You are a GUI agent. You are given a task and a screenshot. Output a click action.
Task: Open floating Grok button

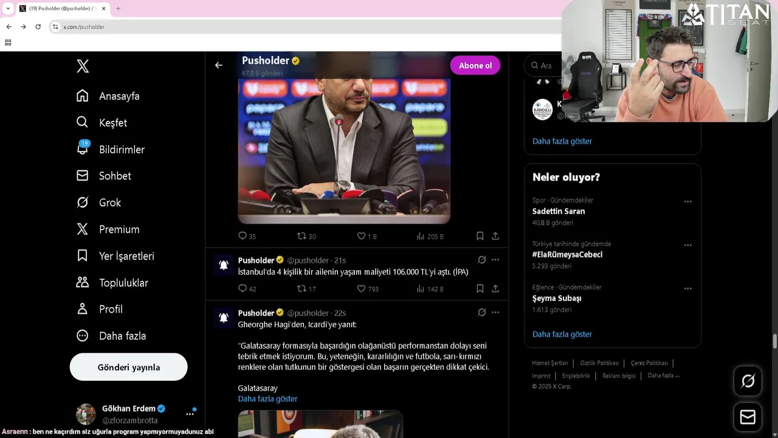748,381
